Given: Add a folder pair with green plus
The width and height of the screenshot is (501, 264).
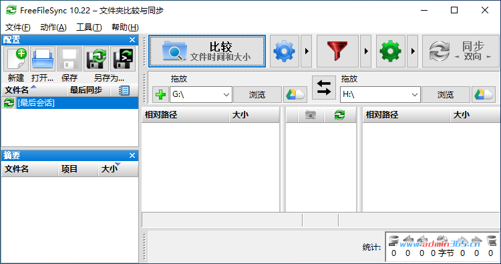Looking at the screenshot, I should [160, 95].
